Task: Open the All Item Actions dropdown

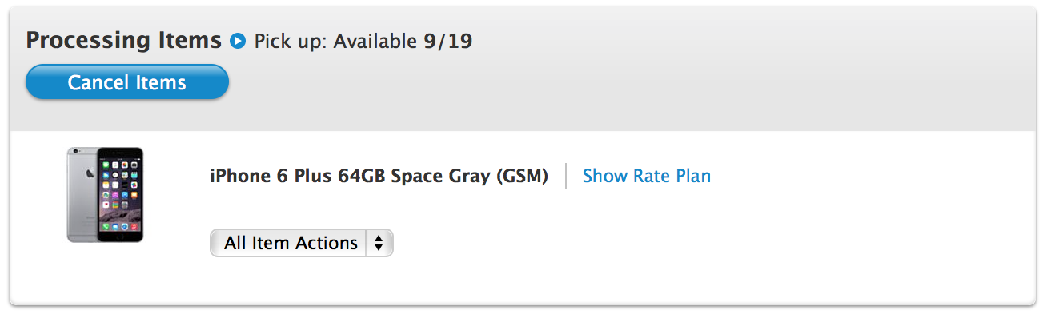Action: [x=302, y=243]
